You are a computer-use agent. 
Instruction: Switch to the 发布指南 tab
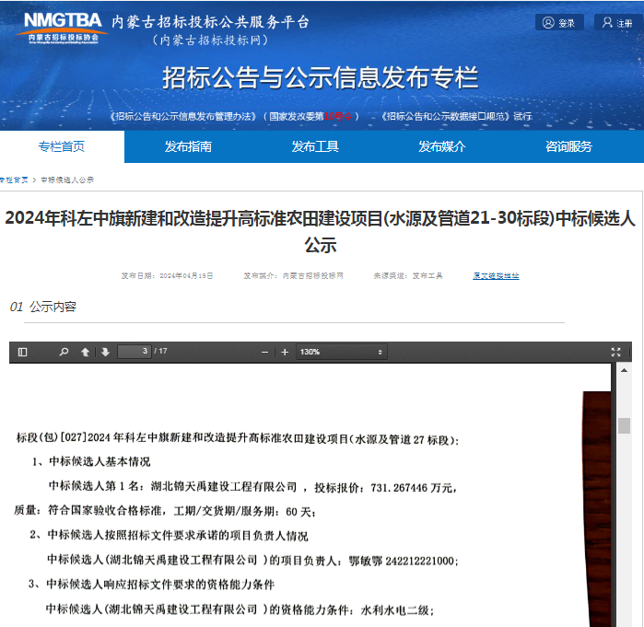(x=188, y=146)
